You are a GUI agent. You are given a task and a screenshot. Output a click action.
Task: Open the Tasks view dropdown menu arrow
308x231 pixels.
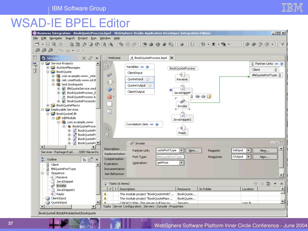point(275,184)
